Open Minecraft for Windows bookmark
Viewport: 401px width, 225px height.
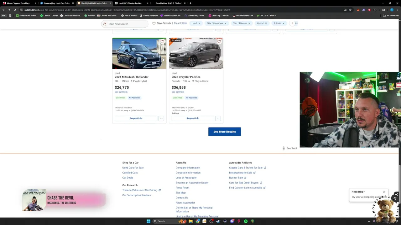[27, 15]
